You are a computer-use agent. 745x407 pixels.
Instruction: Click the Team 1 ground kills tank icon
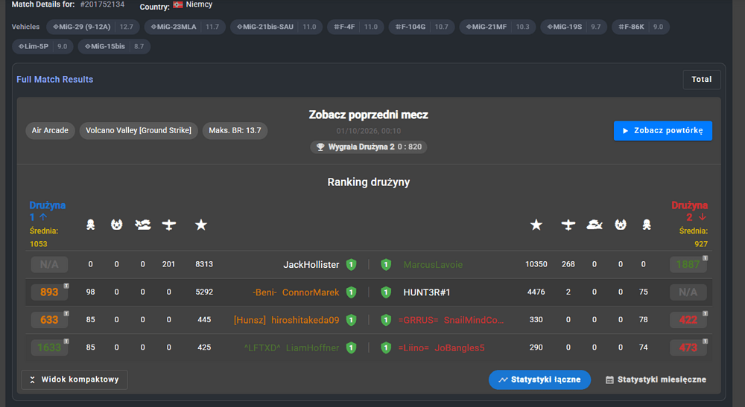[x=142, y=225]
